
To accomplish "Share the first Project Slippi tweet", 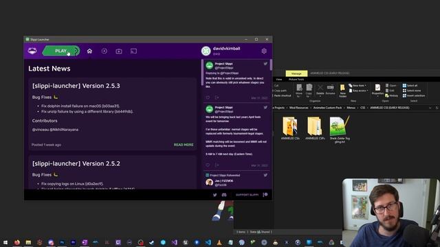I will (x=217, y=97).
